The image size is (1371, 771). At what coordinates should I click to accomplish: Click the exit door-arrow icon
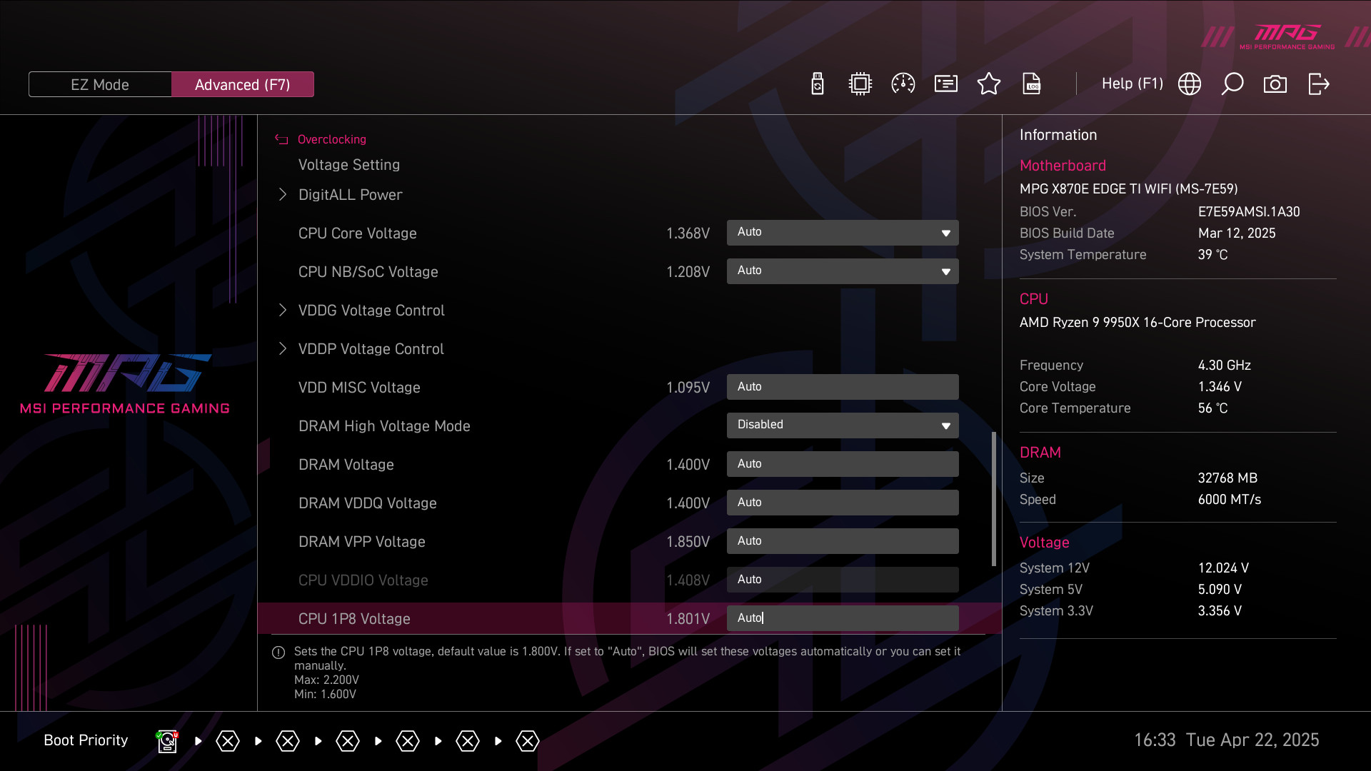click(x=1318, y=84)
